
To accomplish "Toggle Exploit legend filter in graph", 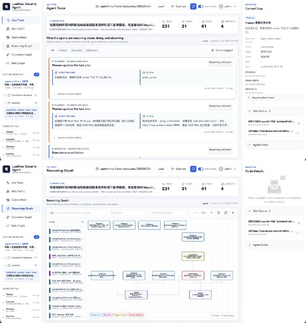I will 107,315.
